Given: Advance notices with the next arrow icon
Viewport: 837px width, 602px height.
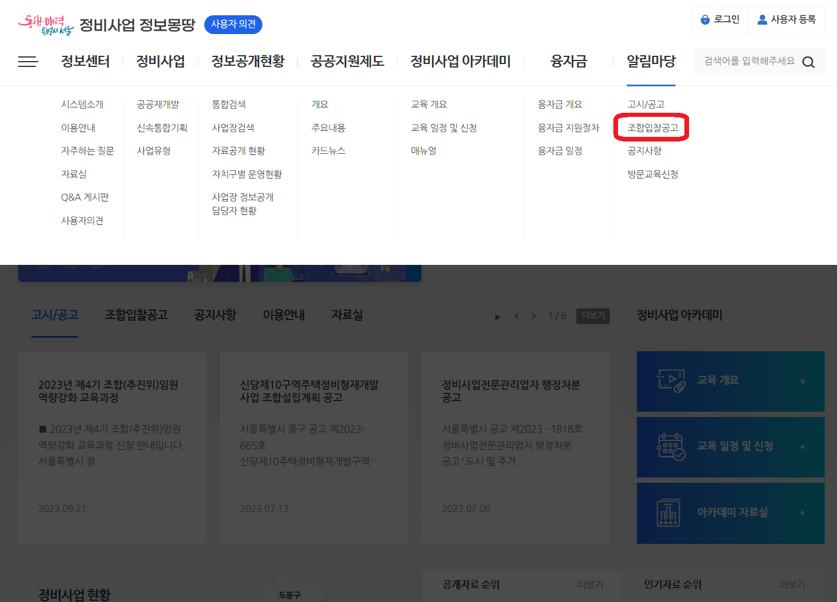Looking at the screenshot, I should tap(533, 316).
